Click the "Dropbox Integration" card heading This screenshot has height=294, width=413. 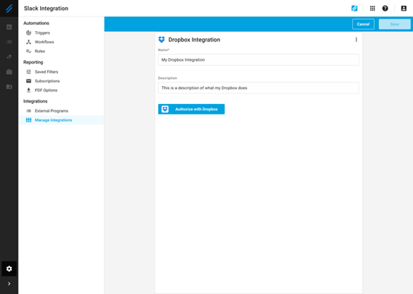(194, 40)
